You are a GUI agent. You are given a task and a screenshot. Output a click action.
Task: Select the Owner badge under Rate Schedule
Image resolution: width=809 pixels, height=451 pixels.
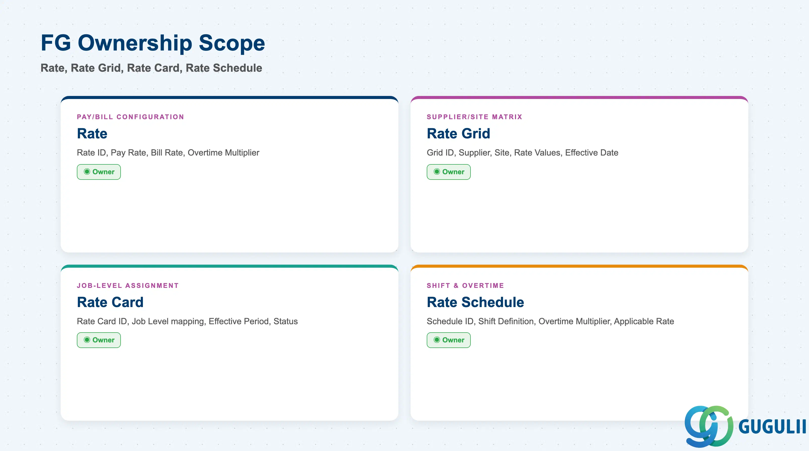(448, 340)
